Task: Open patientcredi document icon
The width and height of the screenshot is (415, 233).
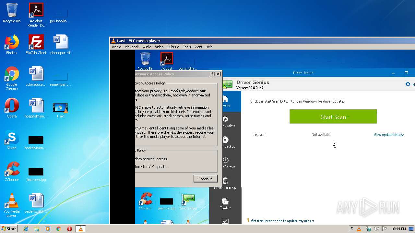Action: tap(36, 203)
